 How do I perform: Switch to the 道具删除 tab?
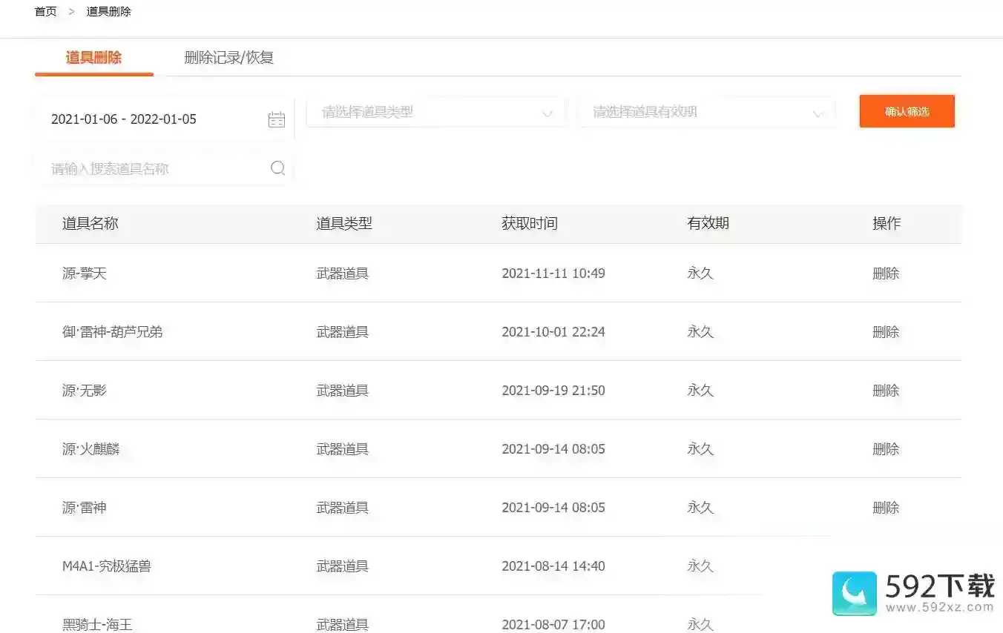click(x=93, y=57)
